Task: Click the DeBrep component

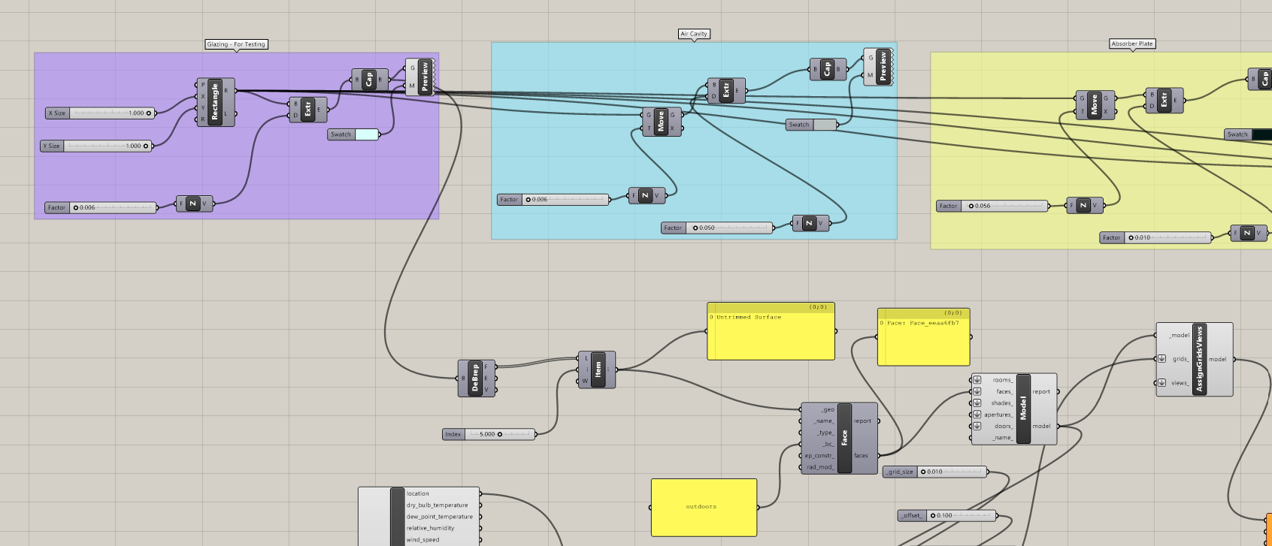Action: (x=475, y=379)
